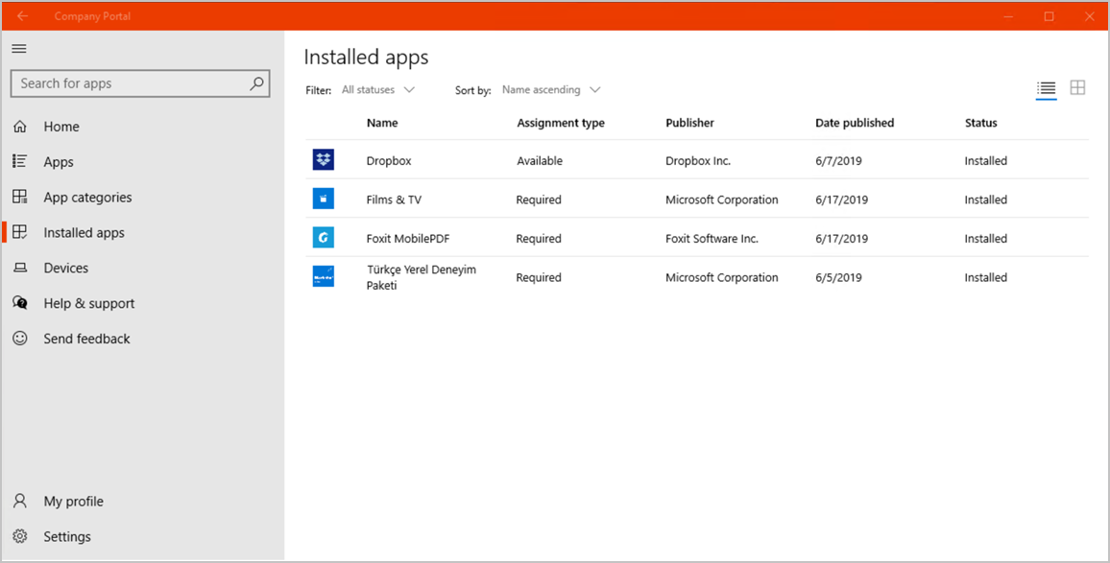Open the All statuses filter dropdown
1110x563 pixels.
(x=378, y=90)
